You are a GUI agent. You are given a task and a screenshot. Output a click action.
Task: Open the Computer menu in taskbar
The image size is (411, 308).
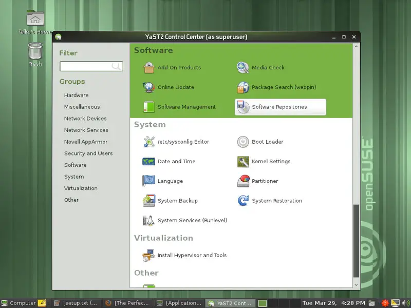coord(18,303)
